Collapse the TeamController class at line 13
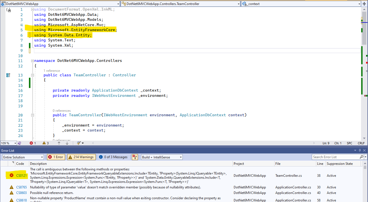Screen dimensions: 368x202 (x=32, y=75)
